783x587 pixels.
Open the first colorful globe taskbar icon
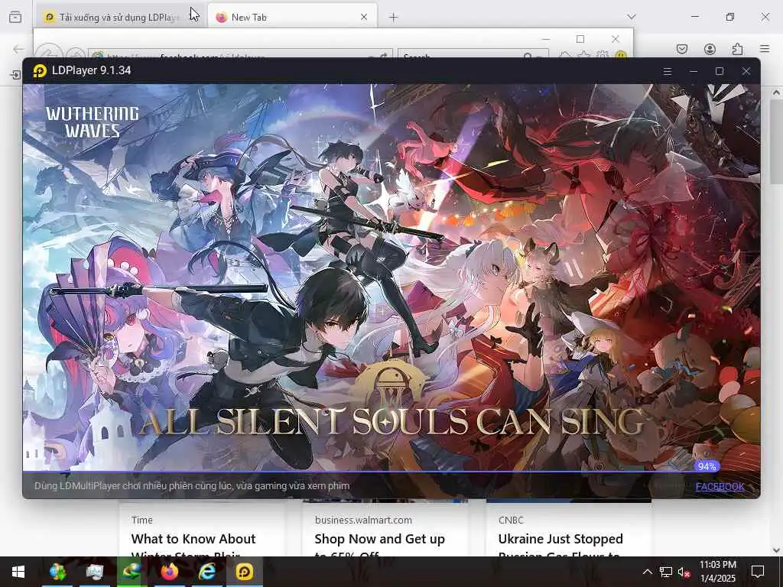tap(58, 572)
